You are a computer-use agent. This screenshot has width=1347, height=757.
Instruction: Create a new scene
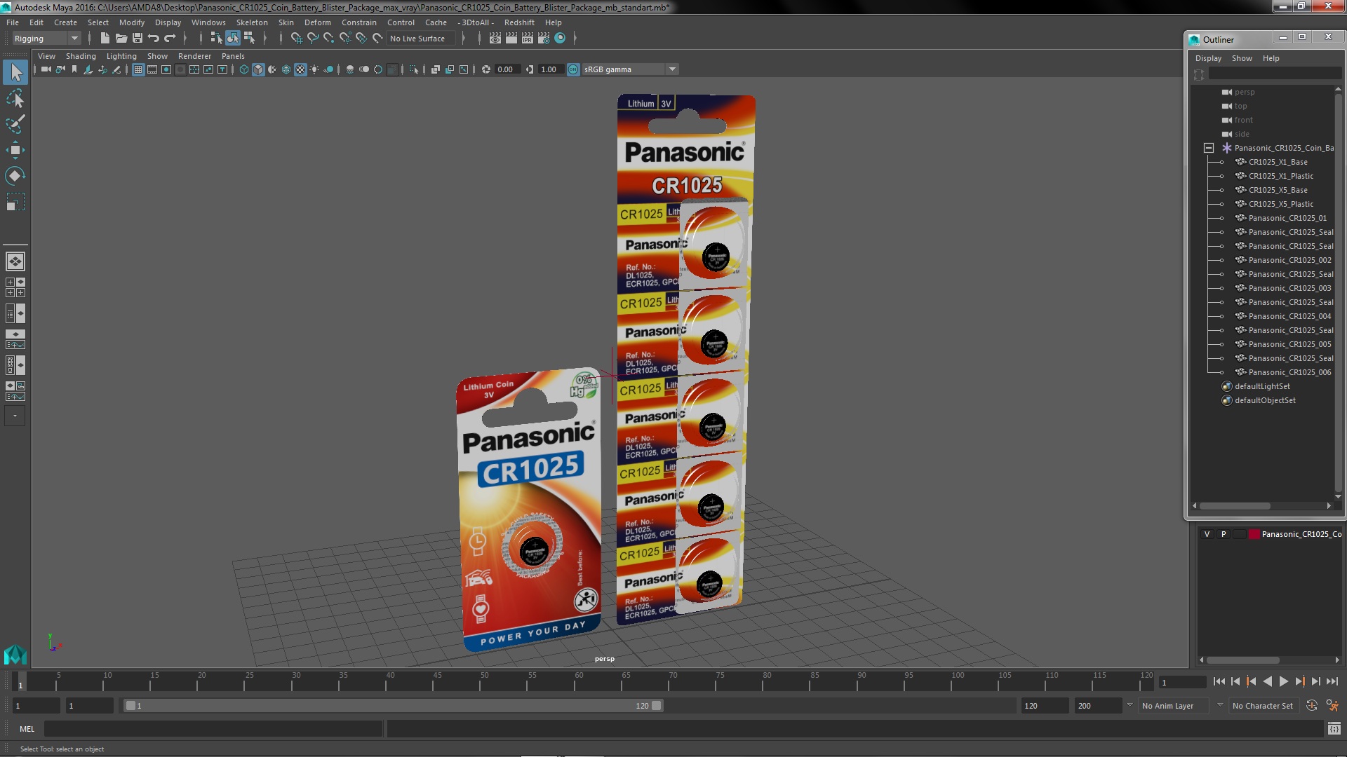click(105, 39)
